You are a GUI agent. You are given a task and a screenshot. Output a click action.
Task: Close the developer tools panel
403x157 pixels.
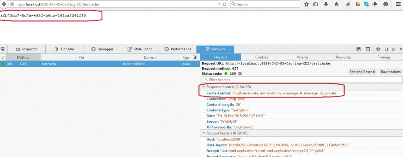(401, 49)
